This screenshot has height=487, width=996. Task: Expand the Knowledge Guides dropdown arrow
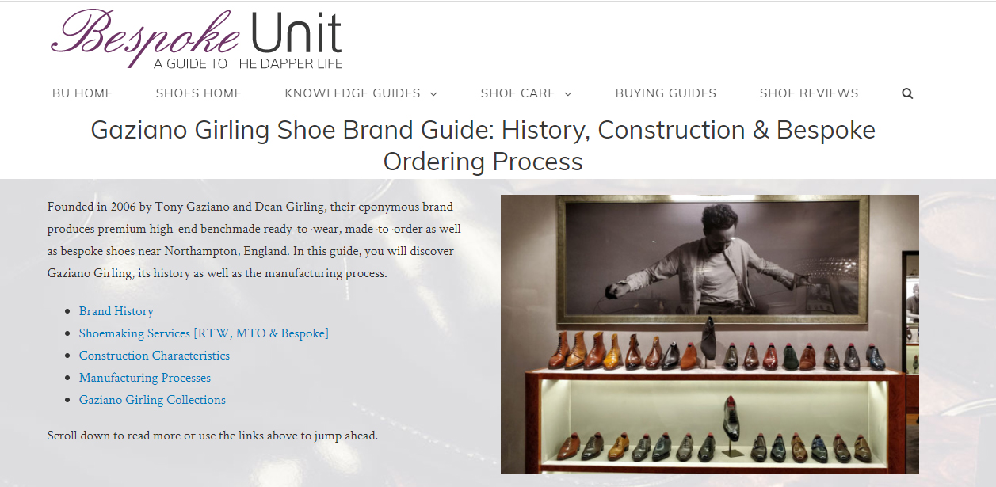coord(433,94)
